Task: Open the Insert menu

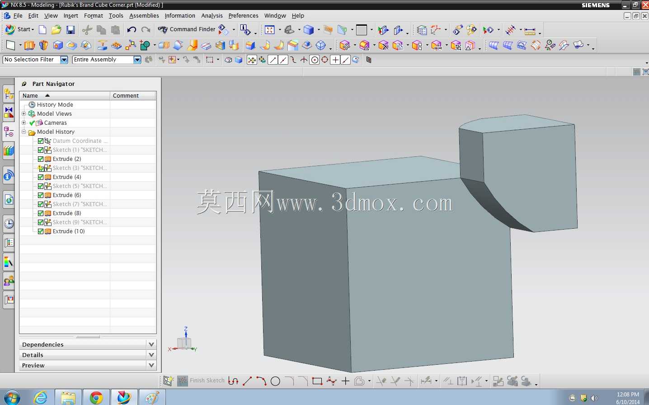Action: [x=71, y=16]
